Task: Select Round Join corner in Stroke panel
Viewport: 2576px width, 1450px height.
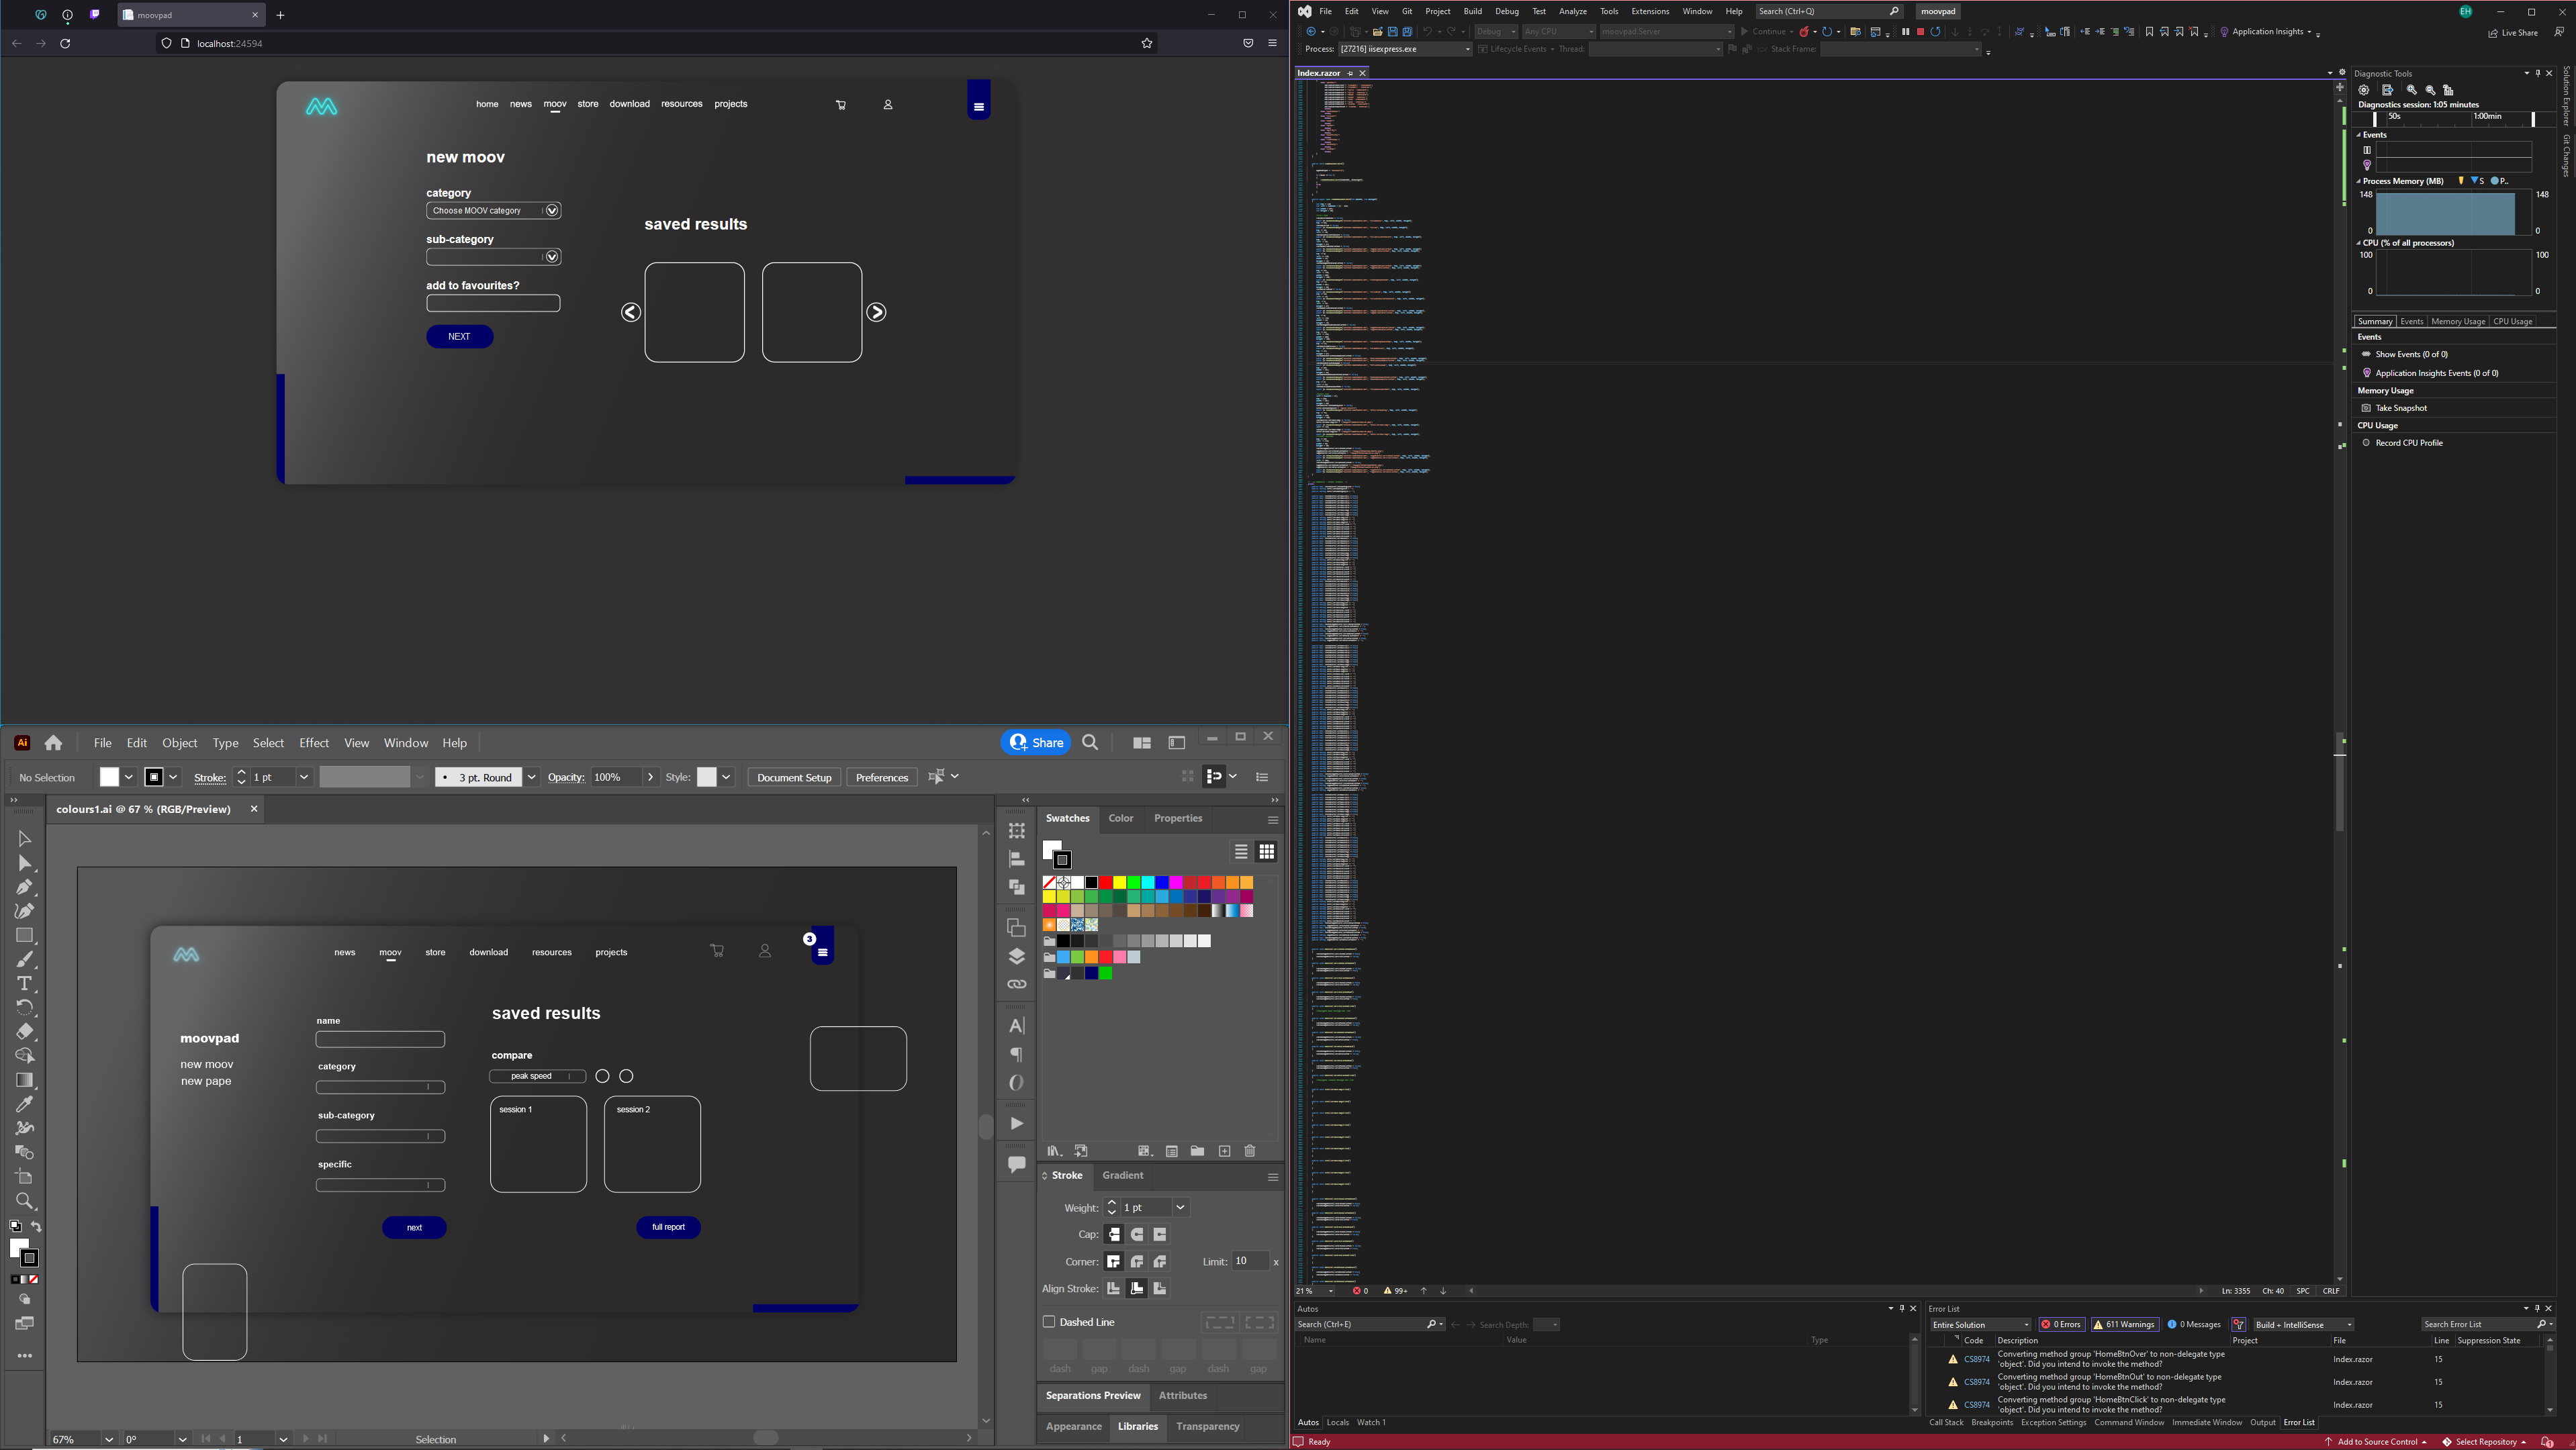Action: (x=1137, y=1262)
